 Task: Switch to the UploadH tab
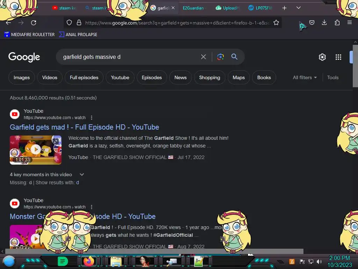pos(228,8)
